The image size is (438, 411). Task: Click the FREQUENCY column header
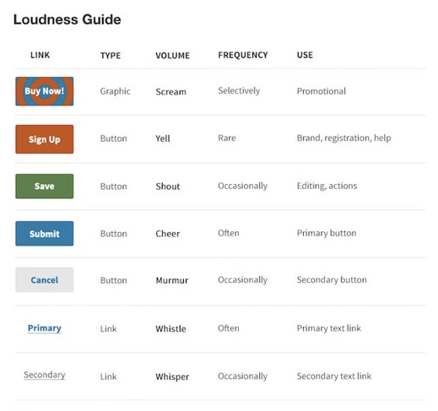pos(243,55)
